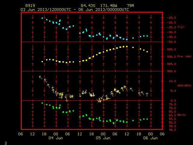Image resolution: width=193 pixels, height=145 pixels.
Task: Click the -50.0 temperature tick value
Action: 171,42
